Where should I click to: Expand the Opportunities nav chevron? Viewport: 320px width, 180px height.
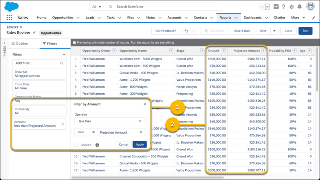(x=78, y=18)
